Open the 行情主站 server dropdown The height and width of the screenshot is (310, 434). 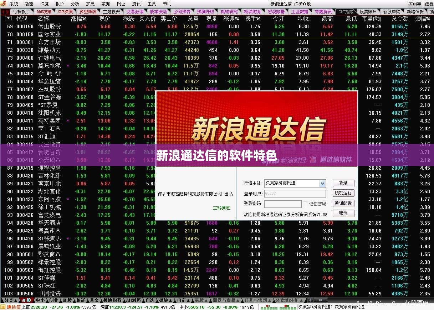322,183
